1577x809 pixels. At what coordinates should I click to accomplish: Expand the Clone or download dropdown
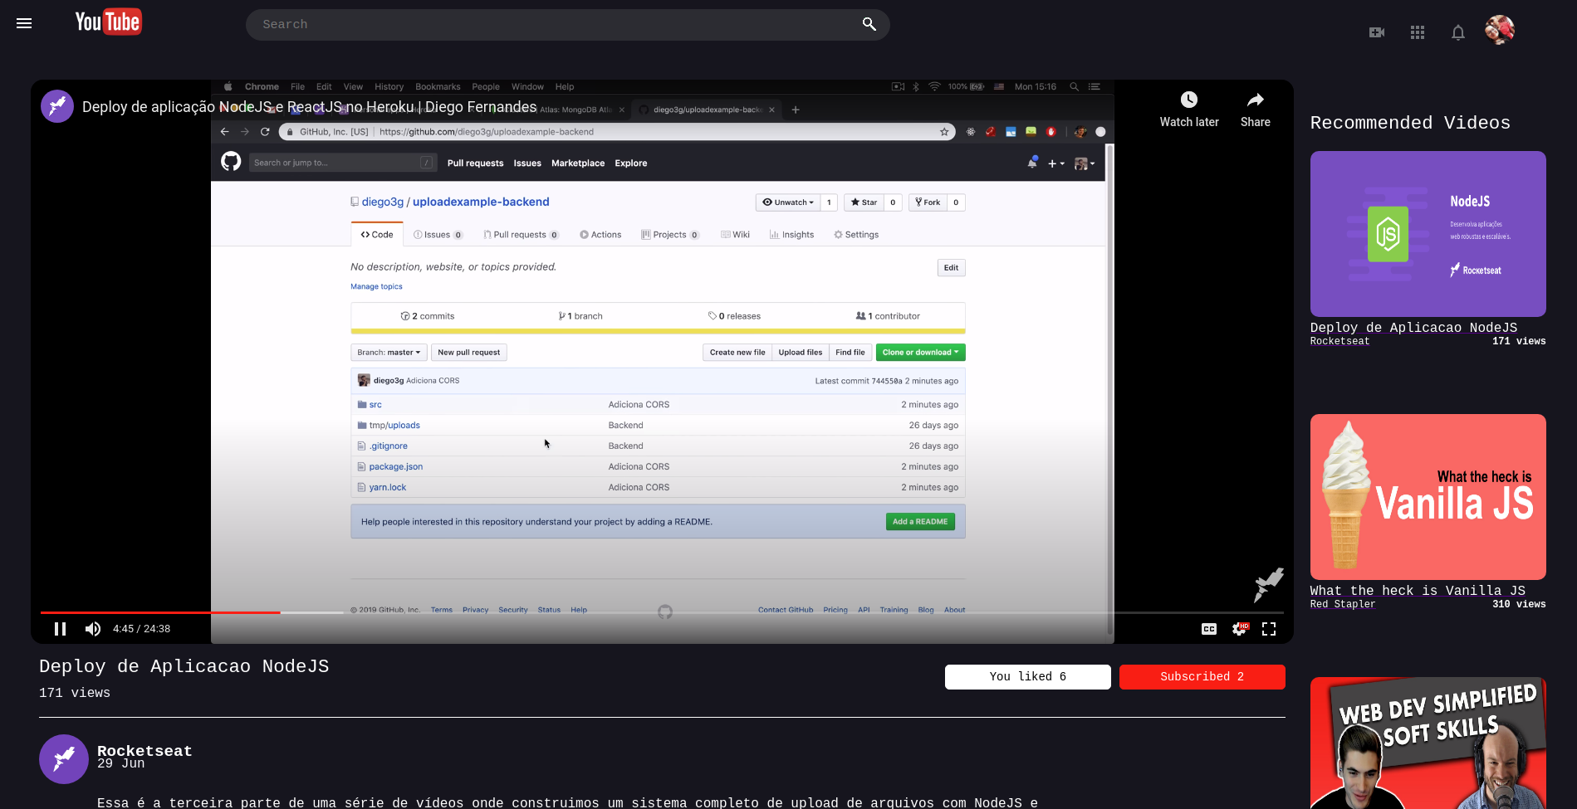[x=920, y=353]
